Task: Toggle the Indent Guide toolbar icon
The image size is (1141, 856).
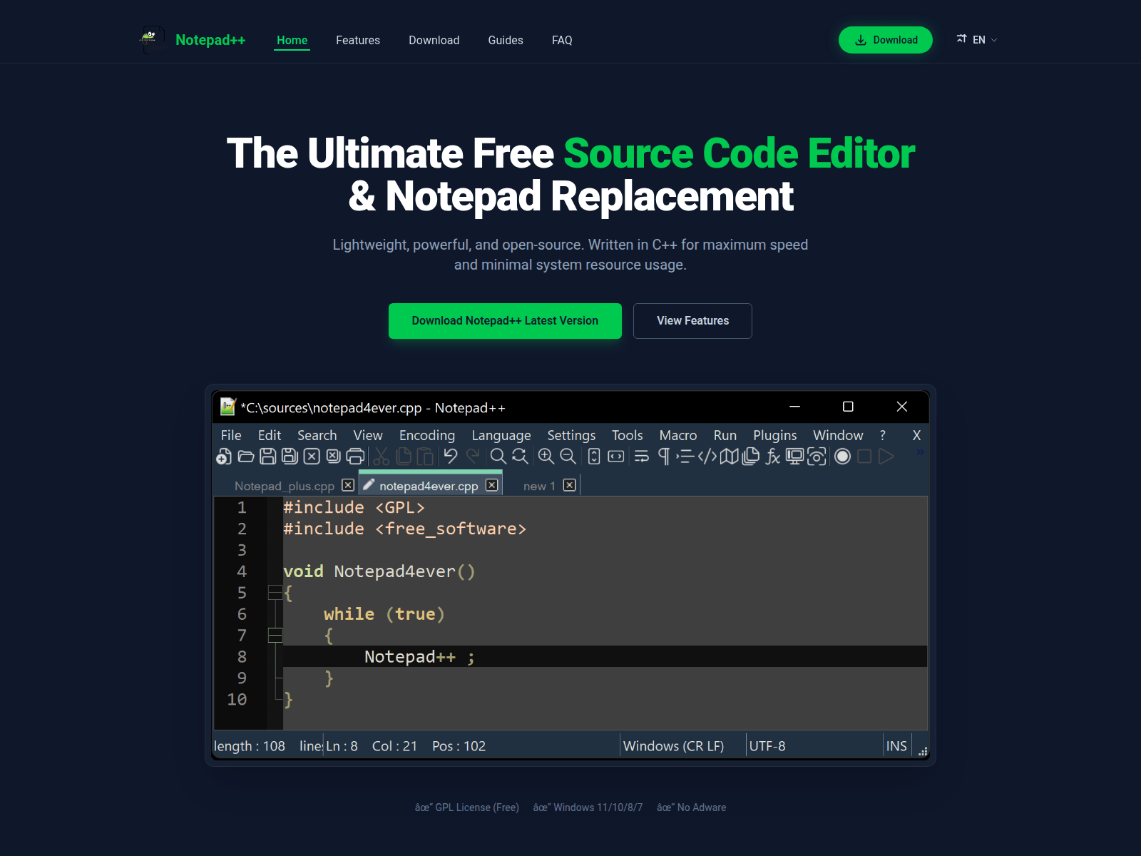Action: point(685,457)
